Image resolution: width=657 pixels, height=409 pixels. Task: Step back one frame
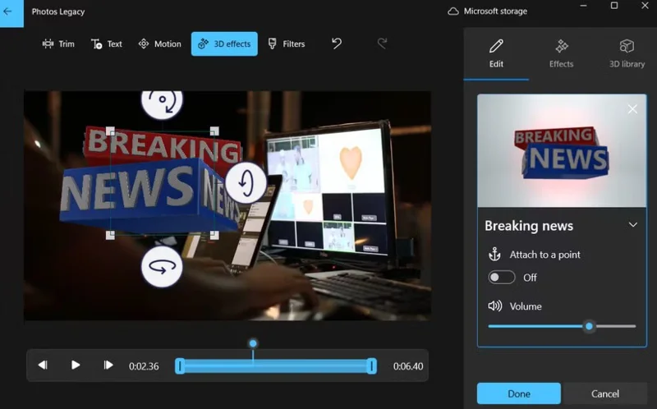click(43, 365)
